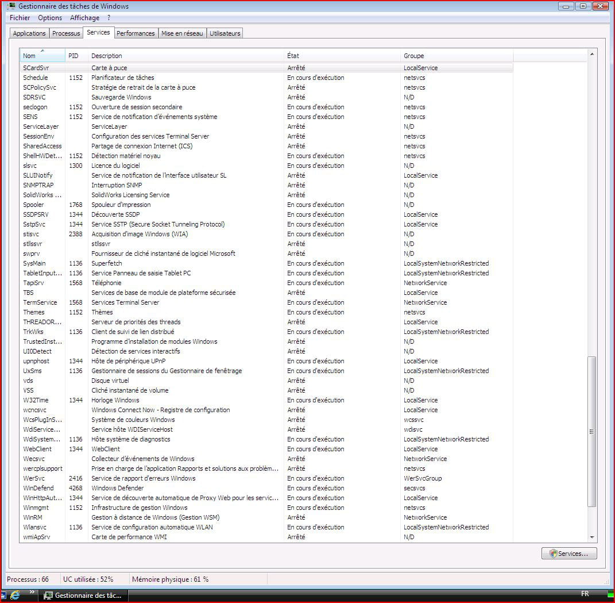
Task: Switch to the Performances tab
Action: click(x=136, y=33)
